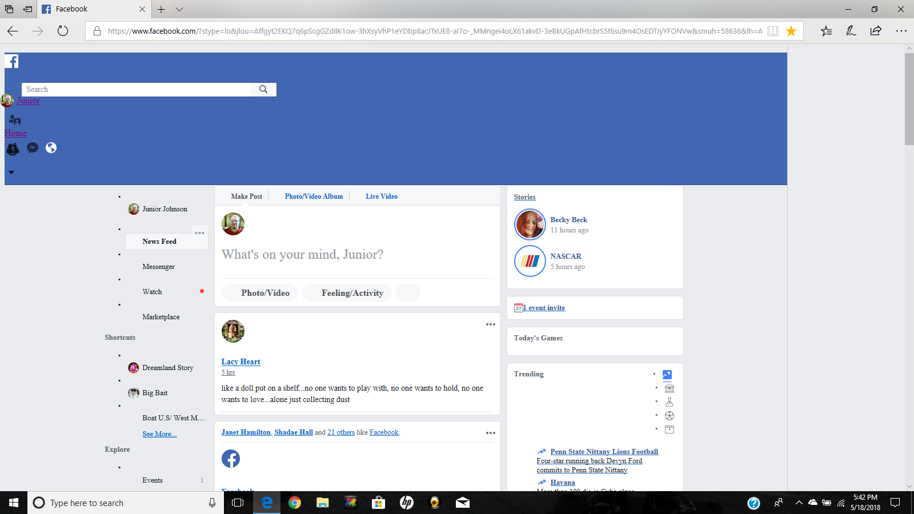
Task: Open Junior Johnson in left sidebar
Action: 165,209
